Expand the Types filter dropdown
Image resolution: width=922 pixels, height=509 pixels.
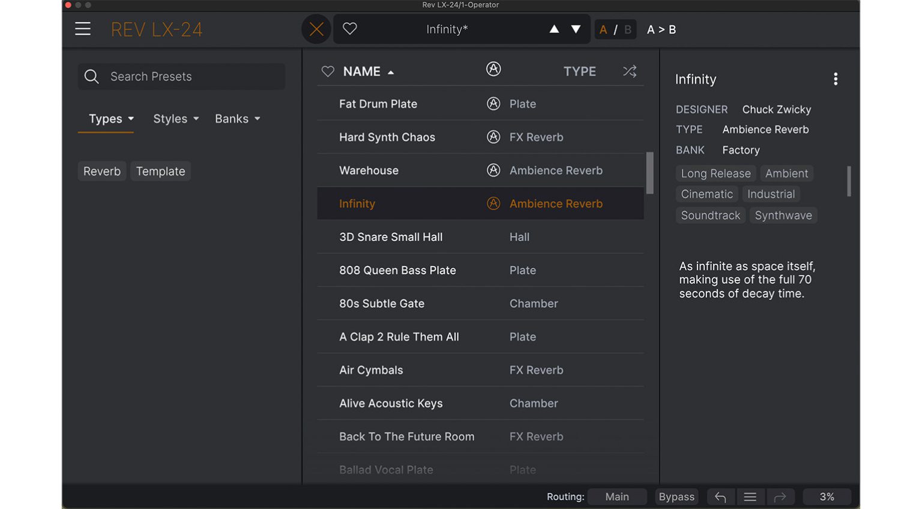tap(111, 119)
